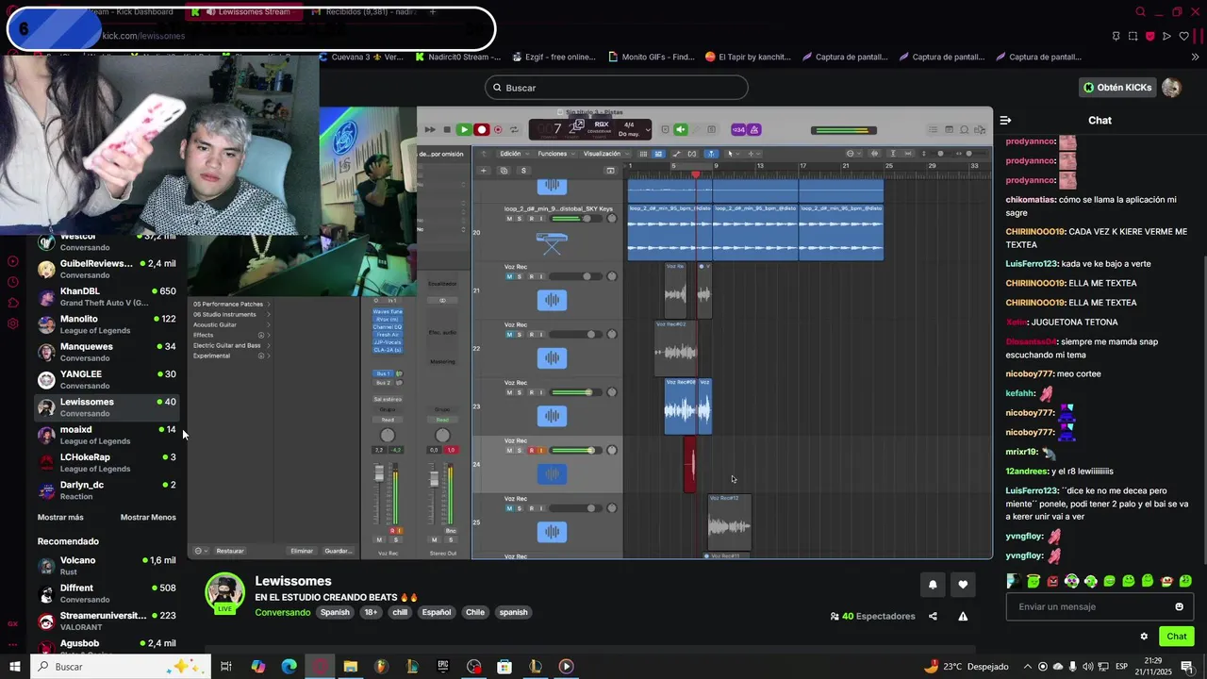Expand channel list with Mostrar más
Image resolution: width=1207 pixels, height=679 pixels.
[60, 517]
